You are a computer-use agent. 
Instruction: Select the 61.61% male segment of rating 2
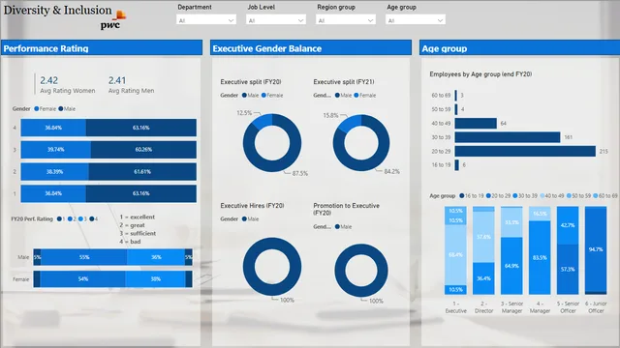coord(142,172)
